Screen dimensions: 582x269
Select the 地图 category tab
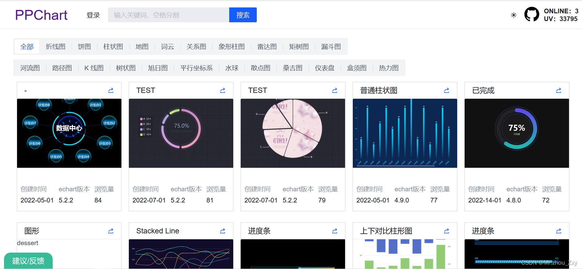142,46
